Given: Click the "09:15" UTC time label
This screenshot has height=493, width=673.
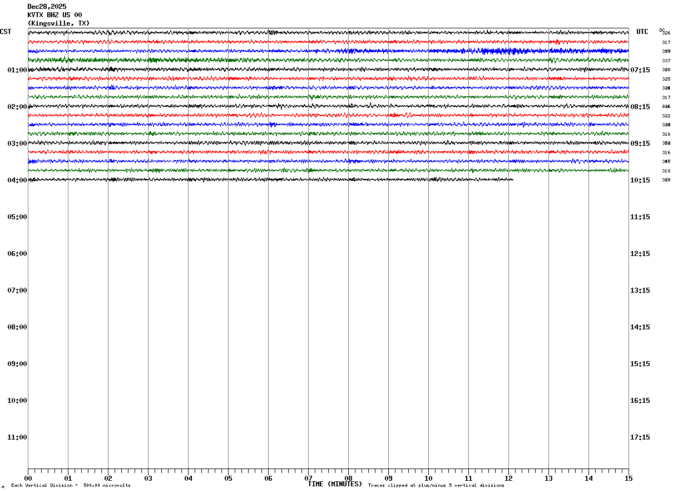Looking at the screenshot, I should point(640,144).
